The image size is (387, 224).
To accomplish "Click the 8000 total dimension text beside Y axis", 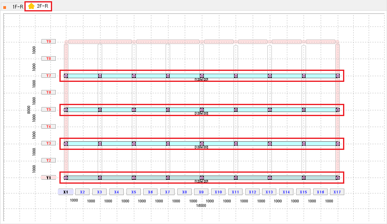I will coord(29,110).
